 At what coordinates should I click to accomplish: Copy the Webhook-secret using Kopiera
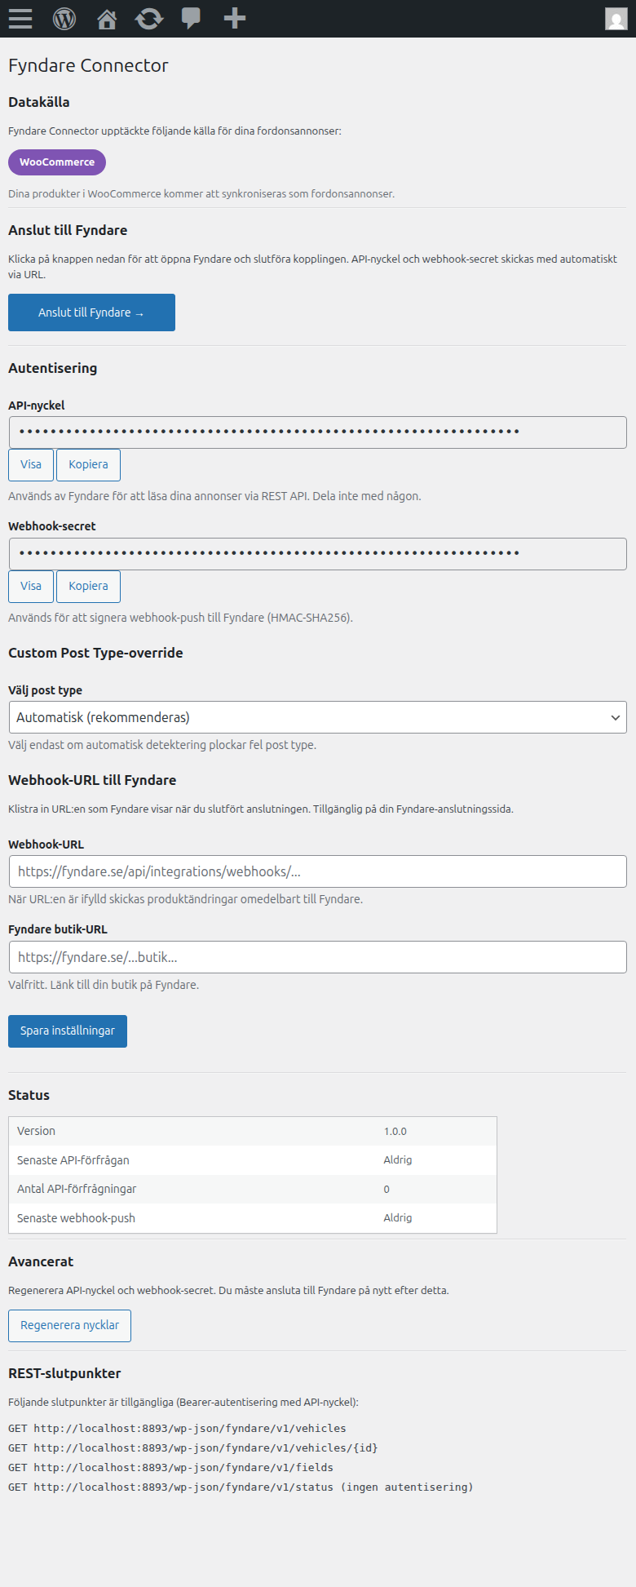click(88, 586)
